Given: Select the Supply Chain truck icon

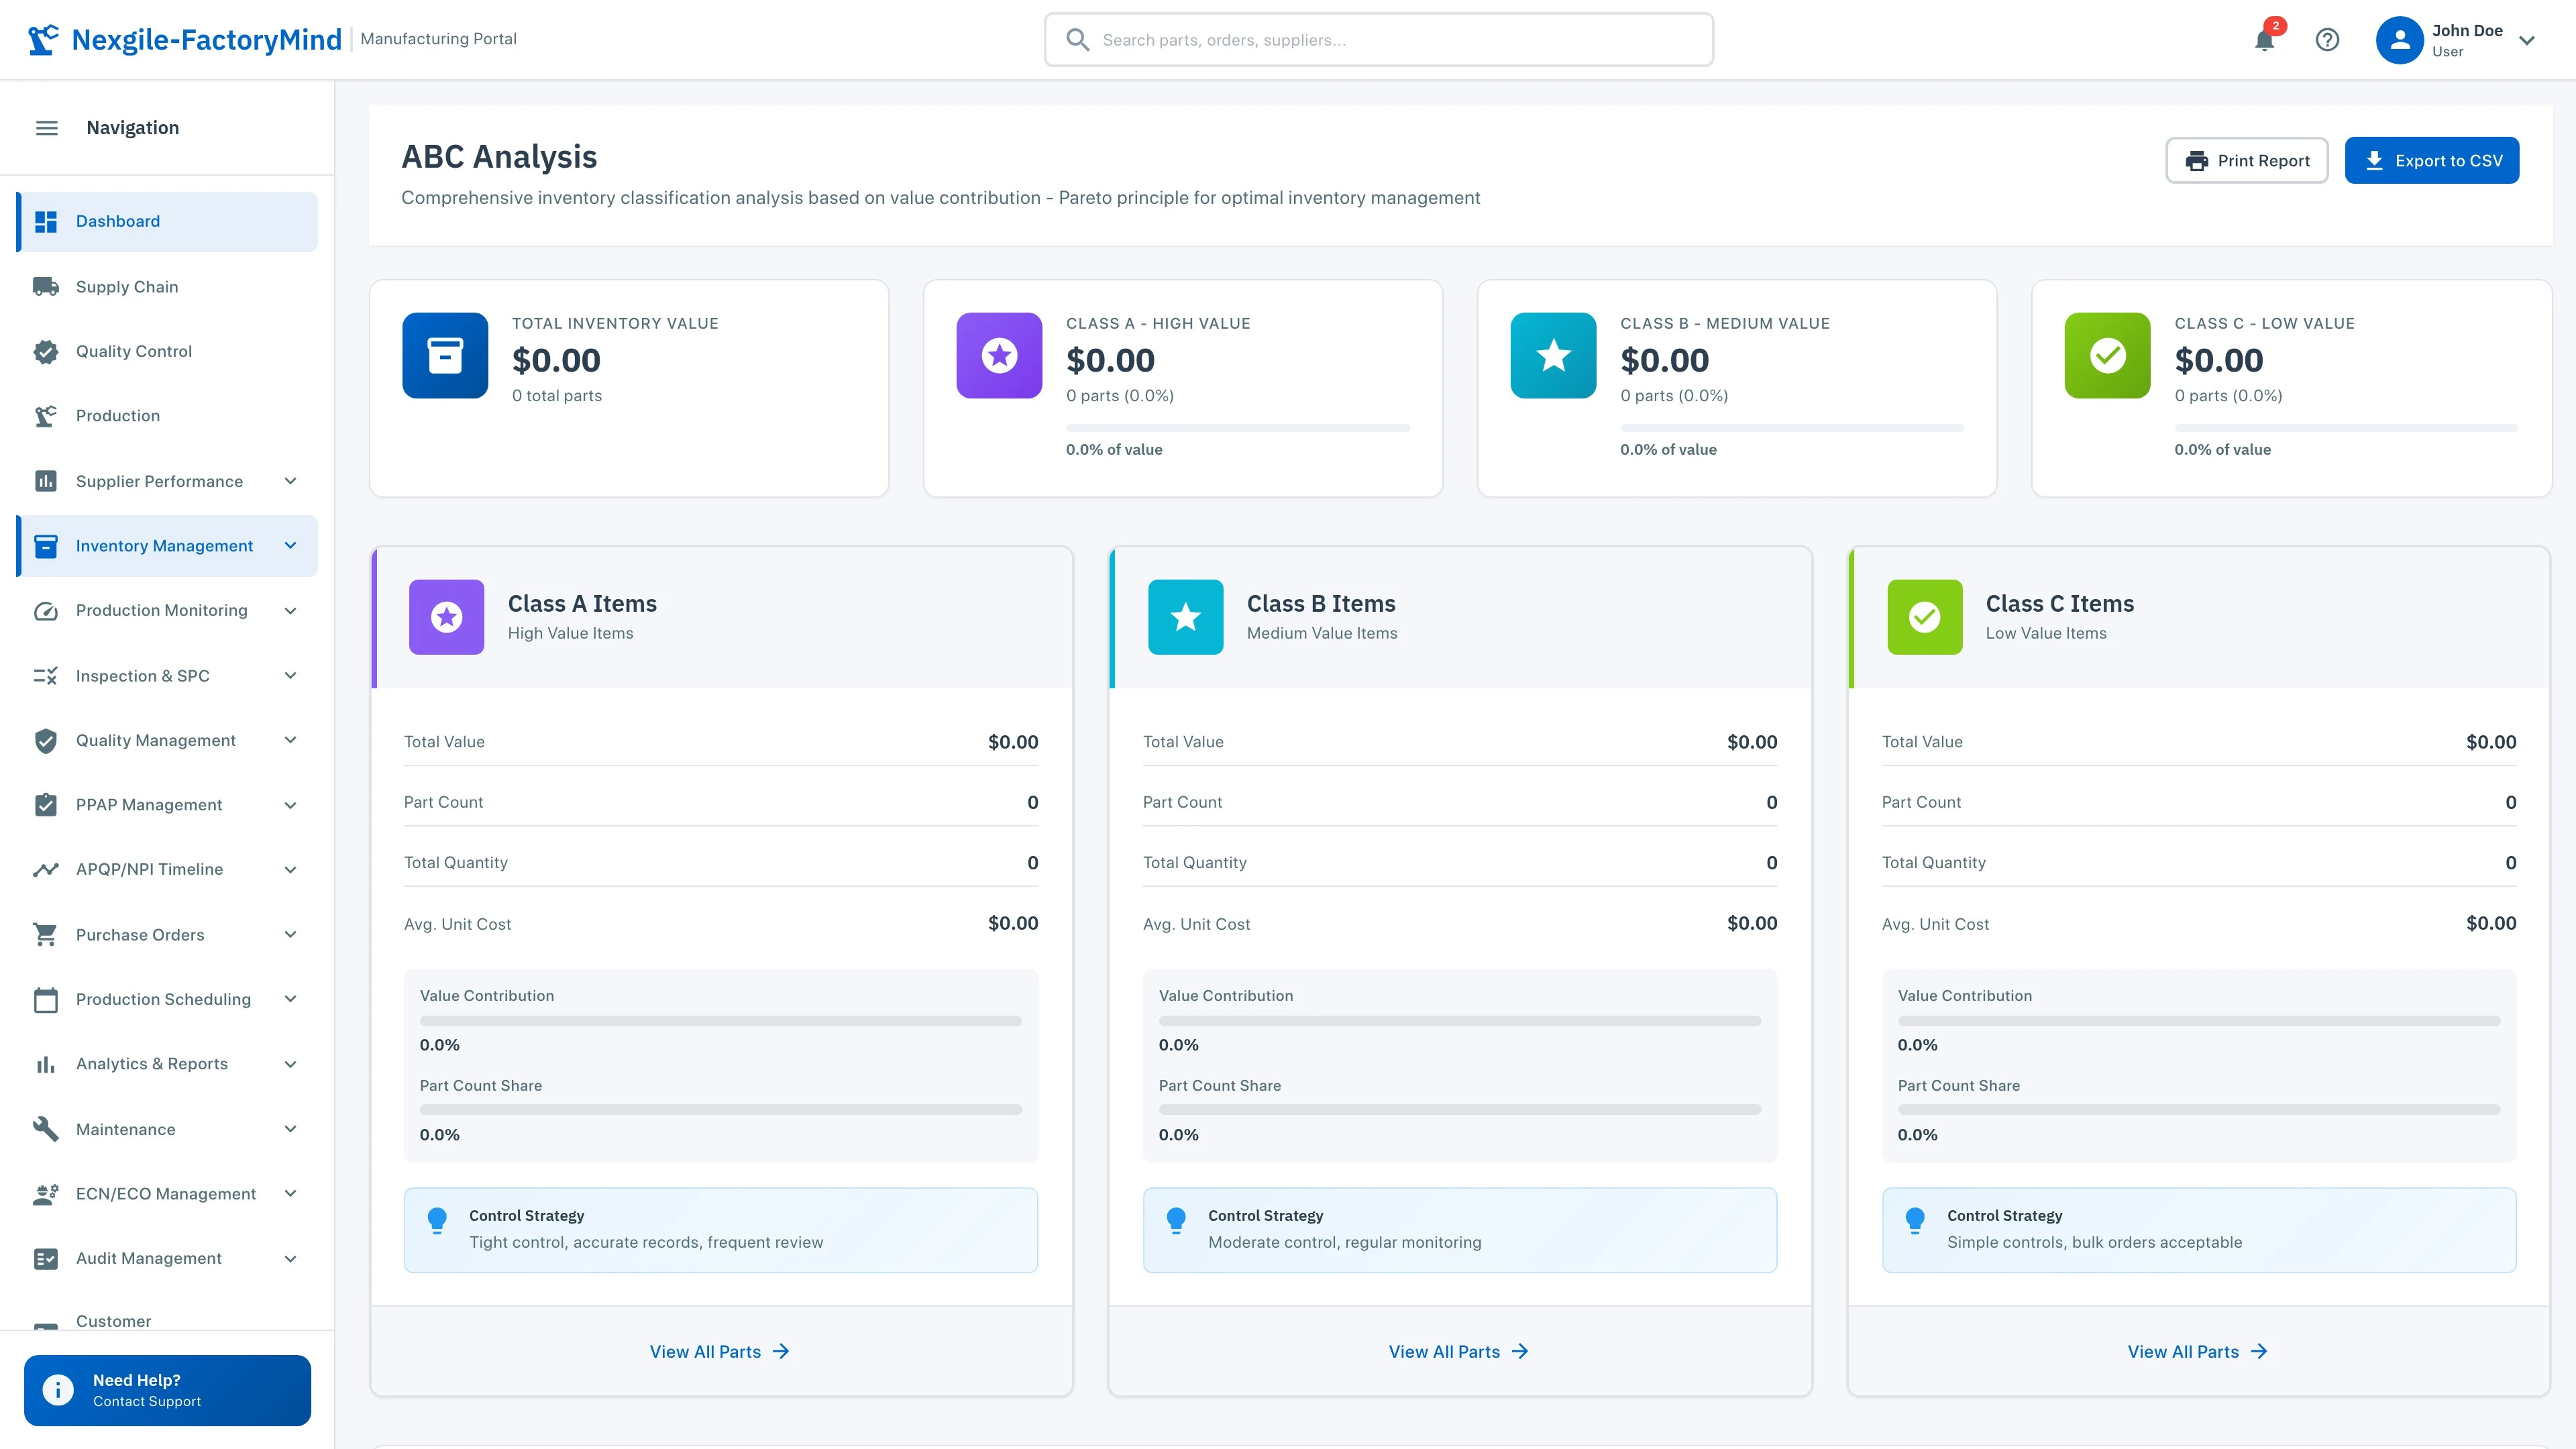Looking at the screenshot, I should pos(46,286).
